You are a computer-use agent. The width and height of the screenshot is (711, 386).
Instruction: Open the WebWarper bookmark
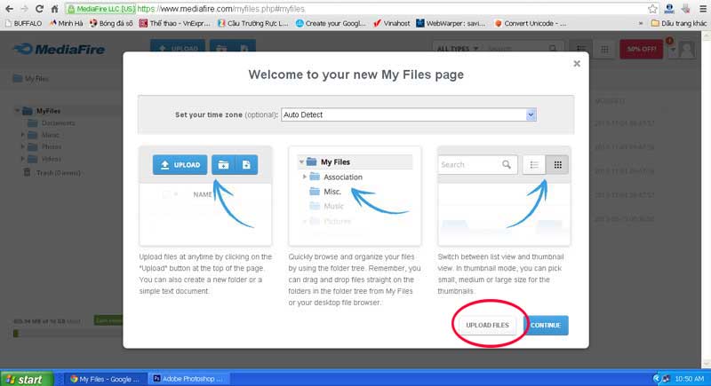[x=451, y=23]
